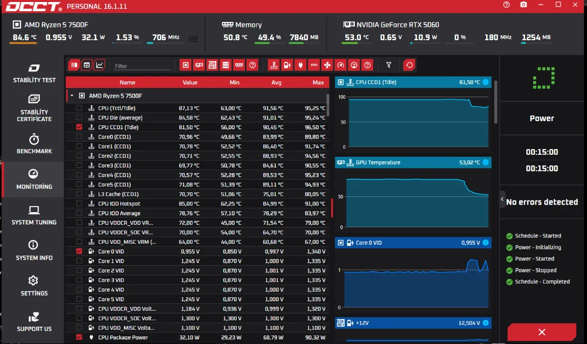Toggle the power plug sensor filter
Screen dimensions: 587x344
(300, 65)
